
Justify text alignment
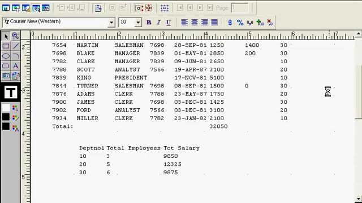point(214,23)
